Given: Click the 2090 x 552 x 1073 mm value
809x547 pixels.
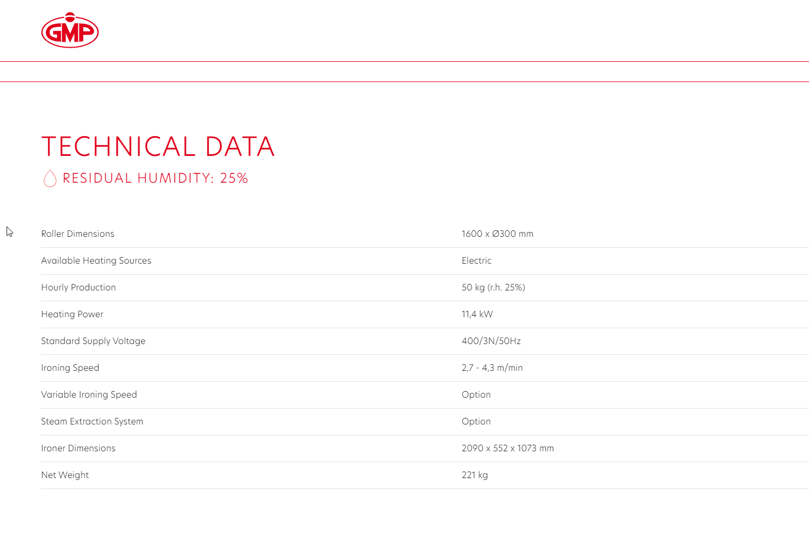Looking at the screenshot, I should tap(508, 448).
